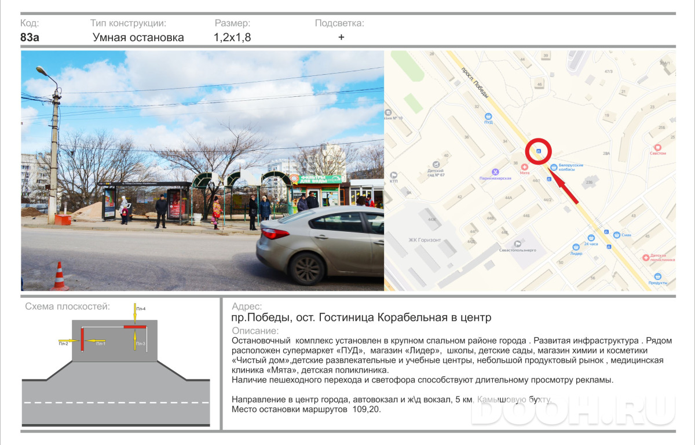The height and width of the screenshot is (445, 695).
Task: Click yellow arrow pointing to Пл-4
Action: pos(134,313)
